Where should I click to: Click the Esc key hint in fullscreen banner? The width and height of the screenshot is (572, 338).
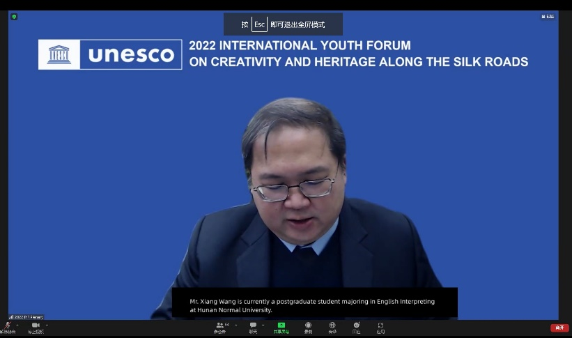259,24
